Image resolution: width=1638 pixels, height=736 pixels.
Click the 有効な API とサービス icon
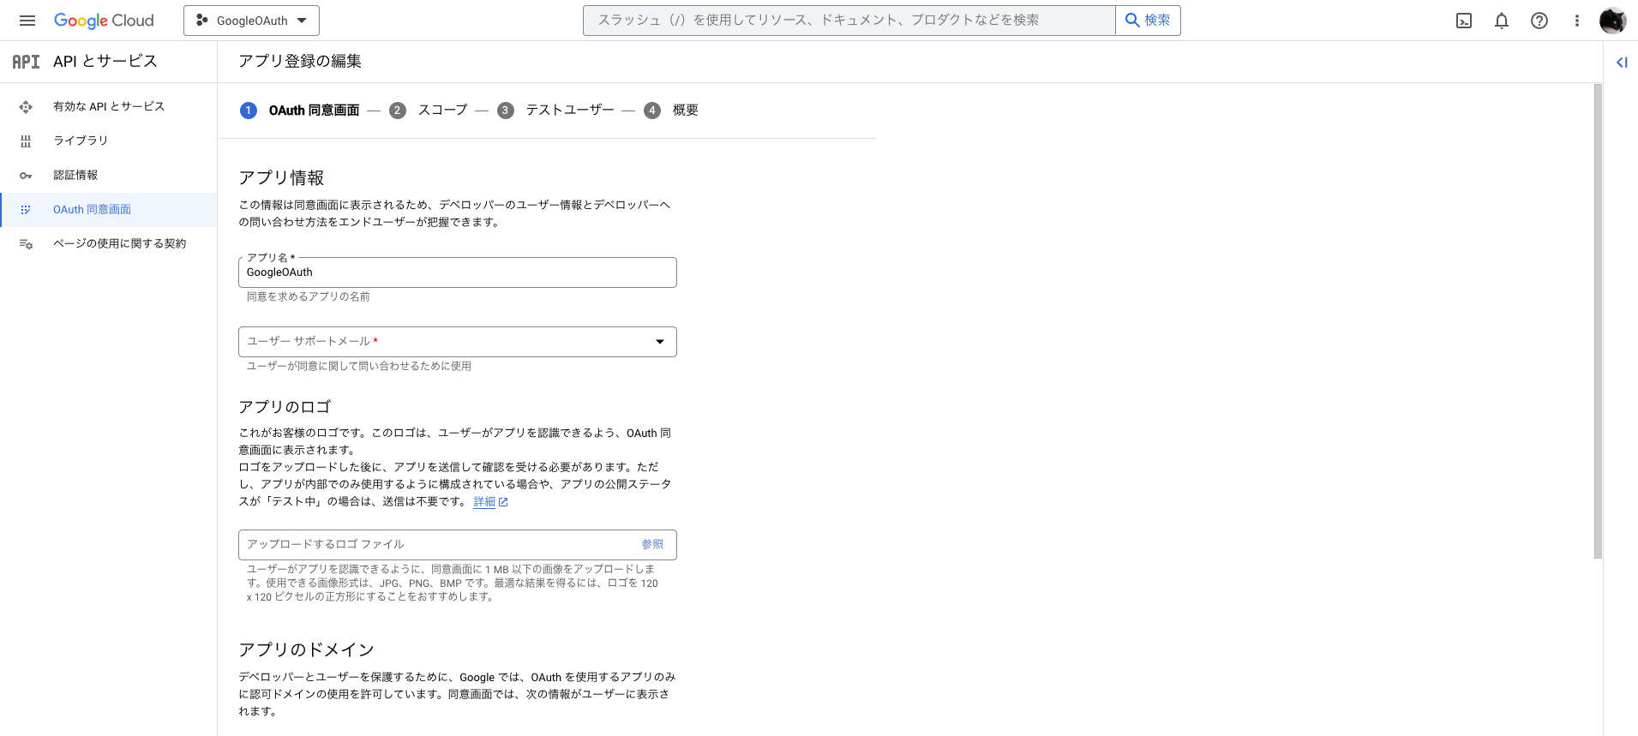click(26, 107)
